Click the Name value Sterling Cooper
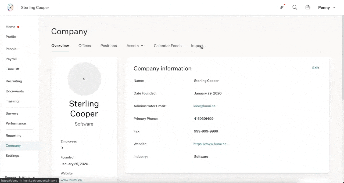The image size is (344, 183). (x=206, y=81)
